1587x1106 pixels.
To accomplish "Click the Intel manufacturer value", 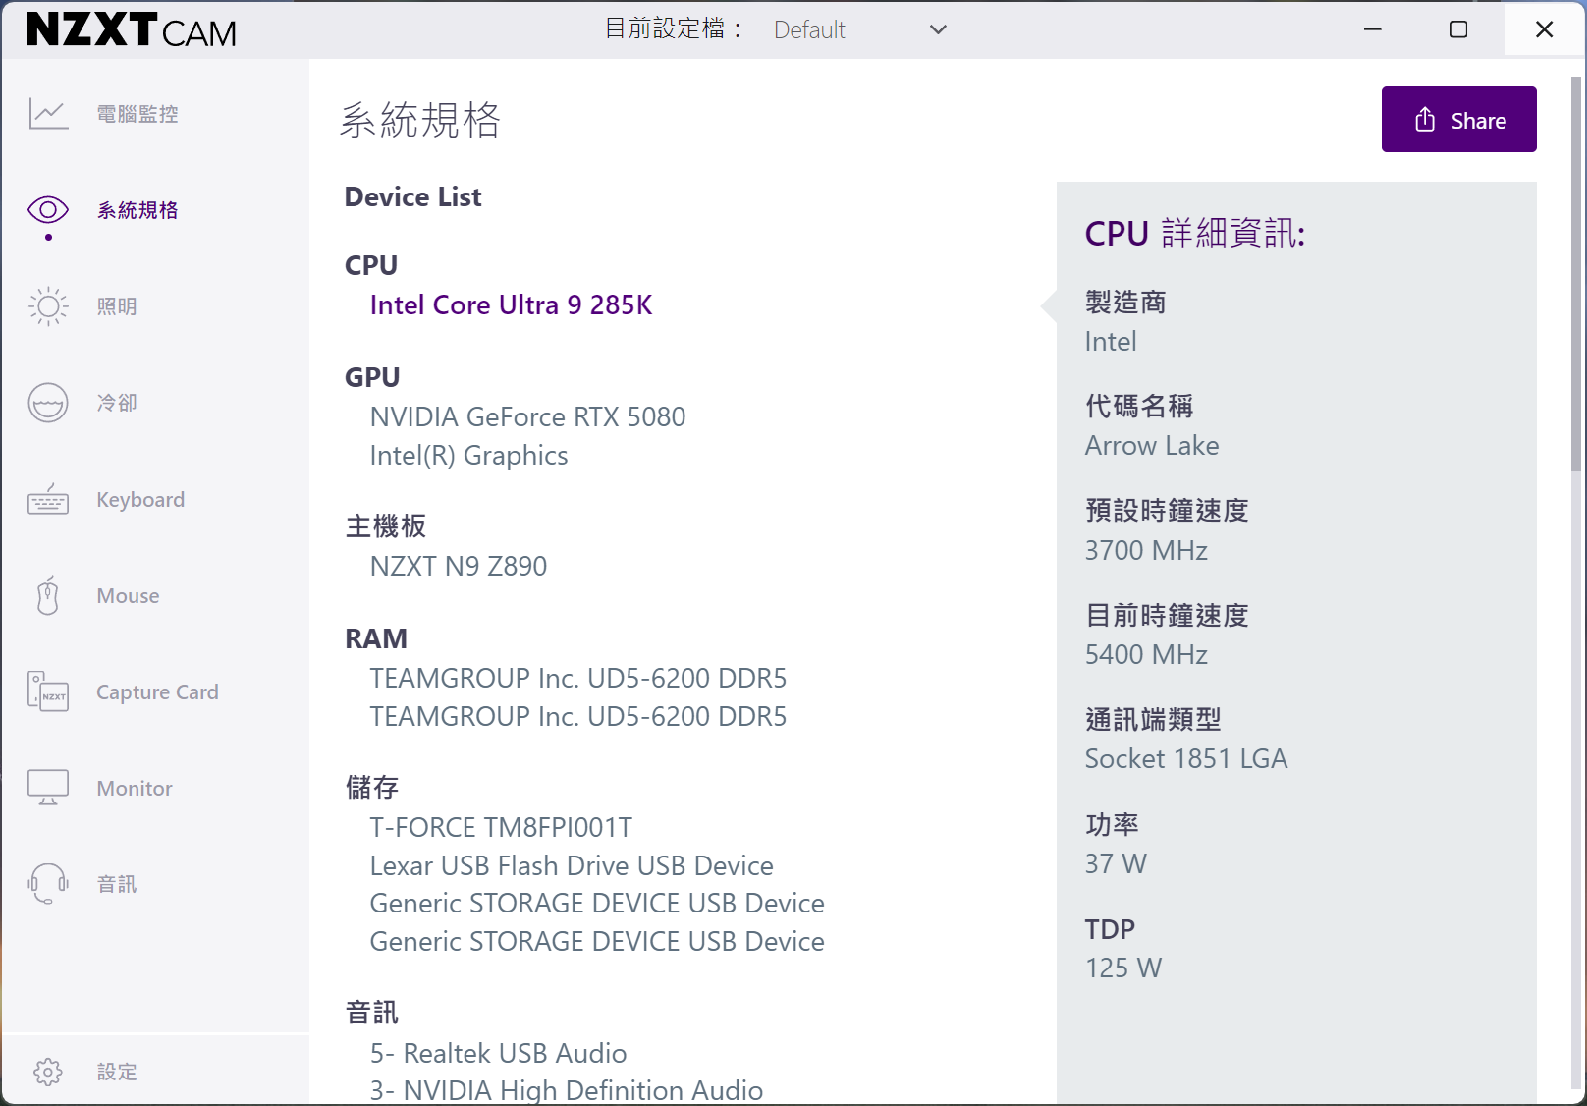I will [1111, 341].
